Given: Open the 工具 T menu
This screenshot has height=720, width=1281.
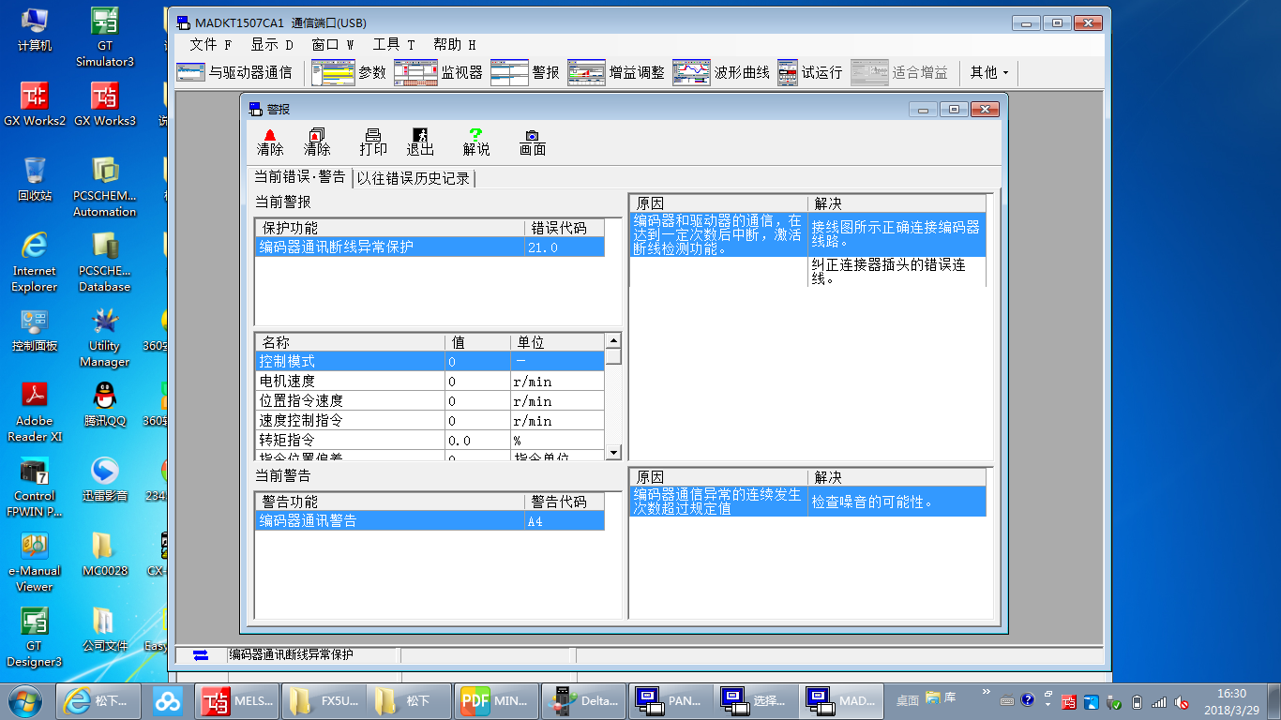Looking at the screenshot, I should (393, 44).
